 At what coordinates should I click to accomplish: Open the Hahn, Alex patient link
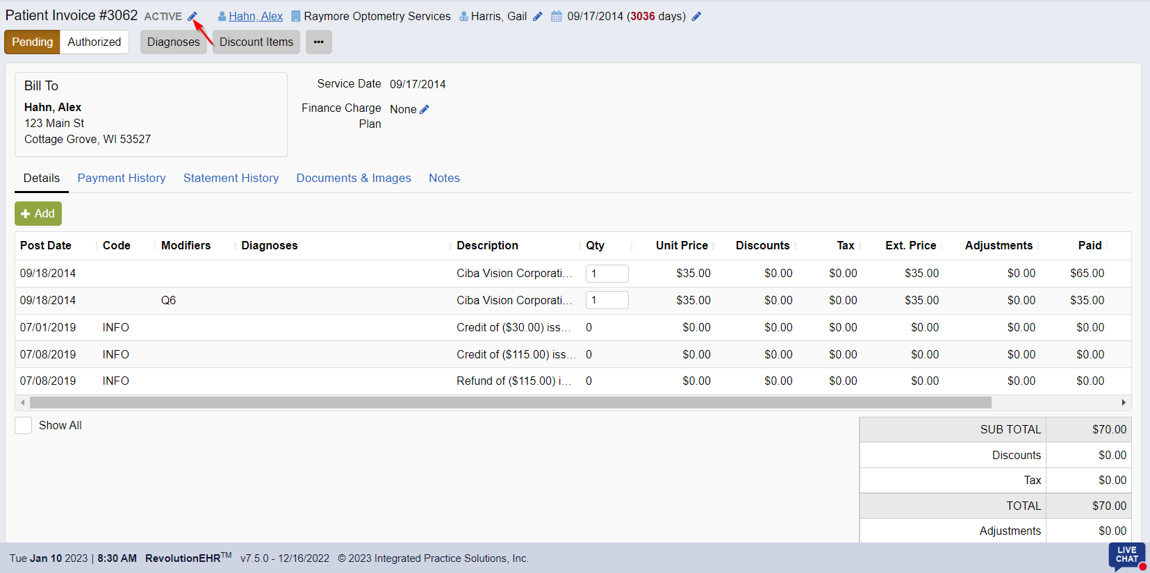click(256, 17)
